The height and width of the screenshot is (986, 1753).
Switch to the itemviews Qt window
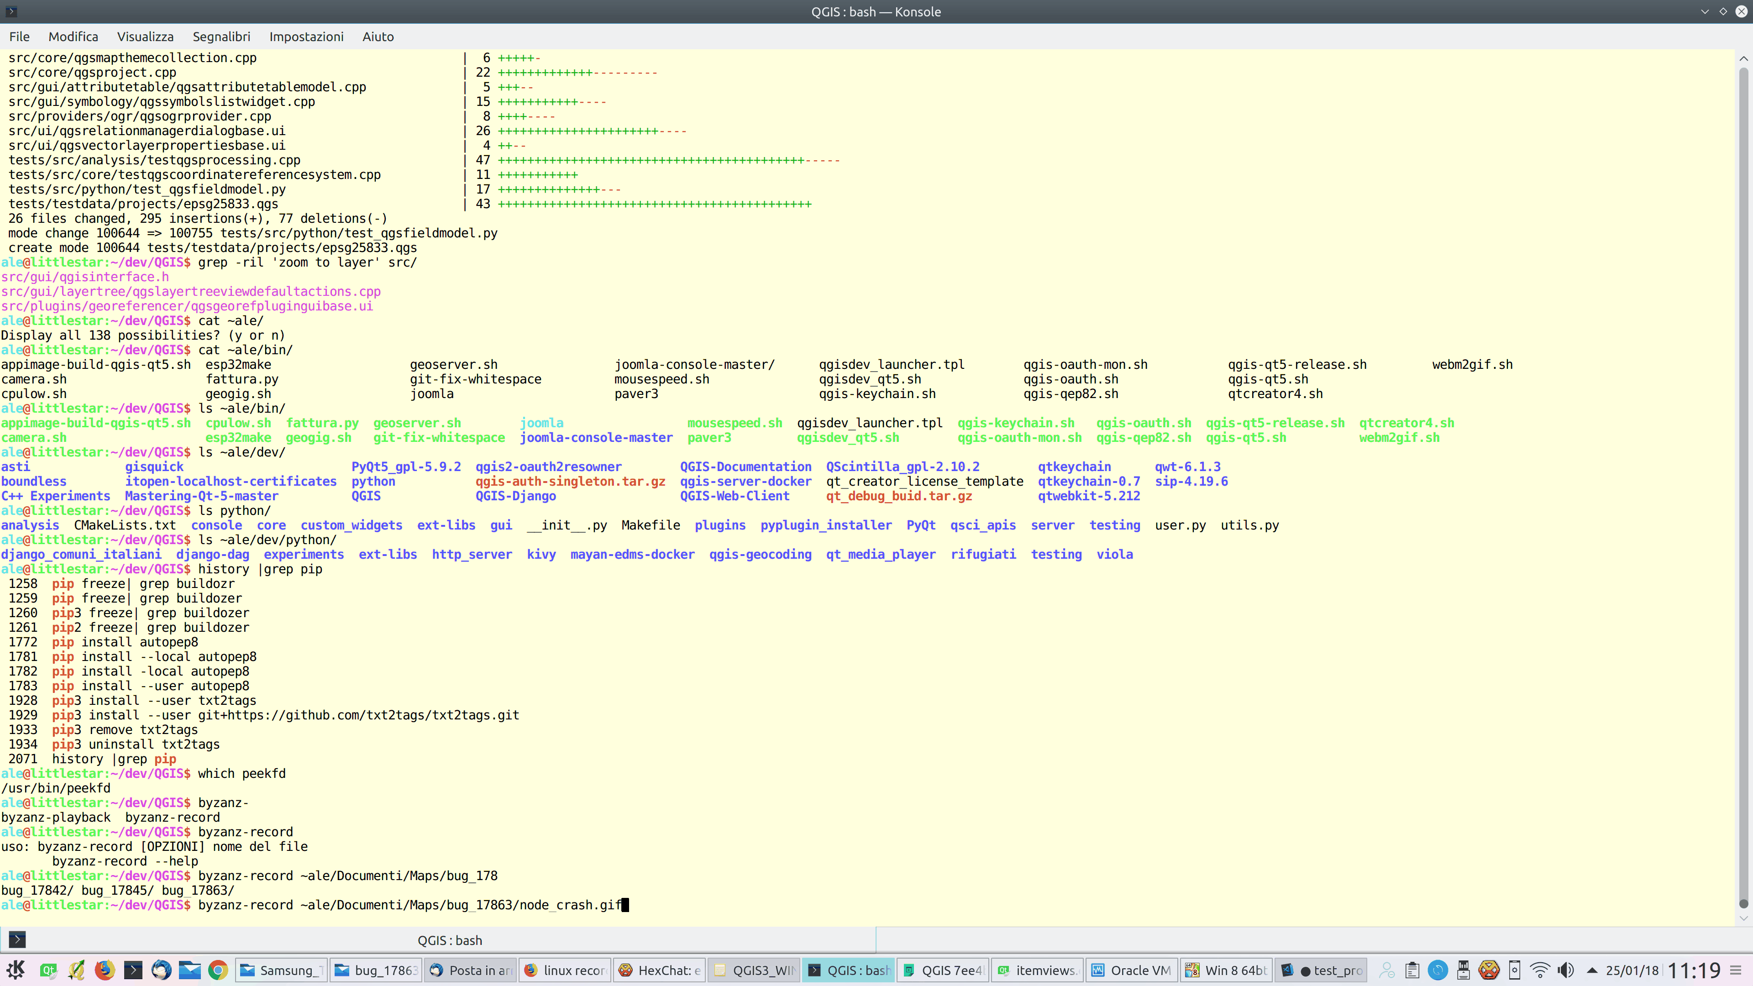[x=1038, y=970]
